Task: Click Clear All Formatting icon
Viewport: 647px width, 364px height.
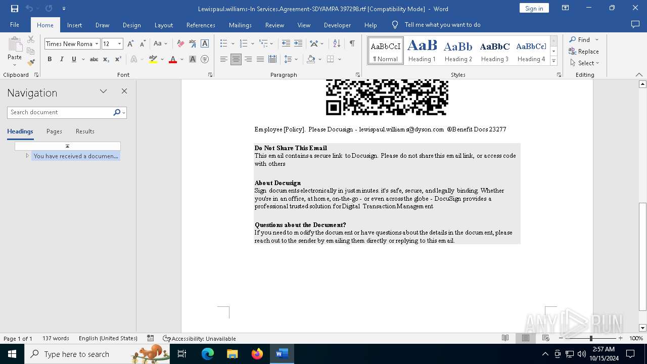Action: (180, 44)
